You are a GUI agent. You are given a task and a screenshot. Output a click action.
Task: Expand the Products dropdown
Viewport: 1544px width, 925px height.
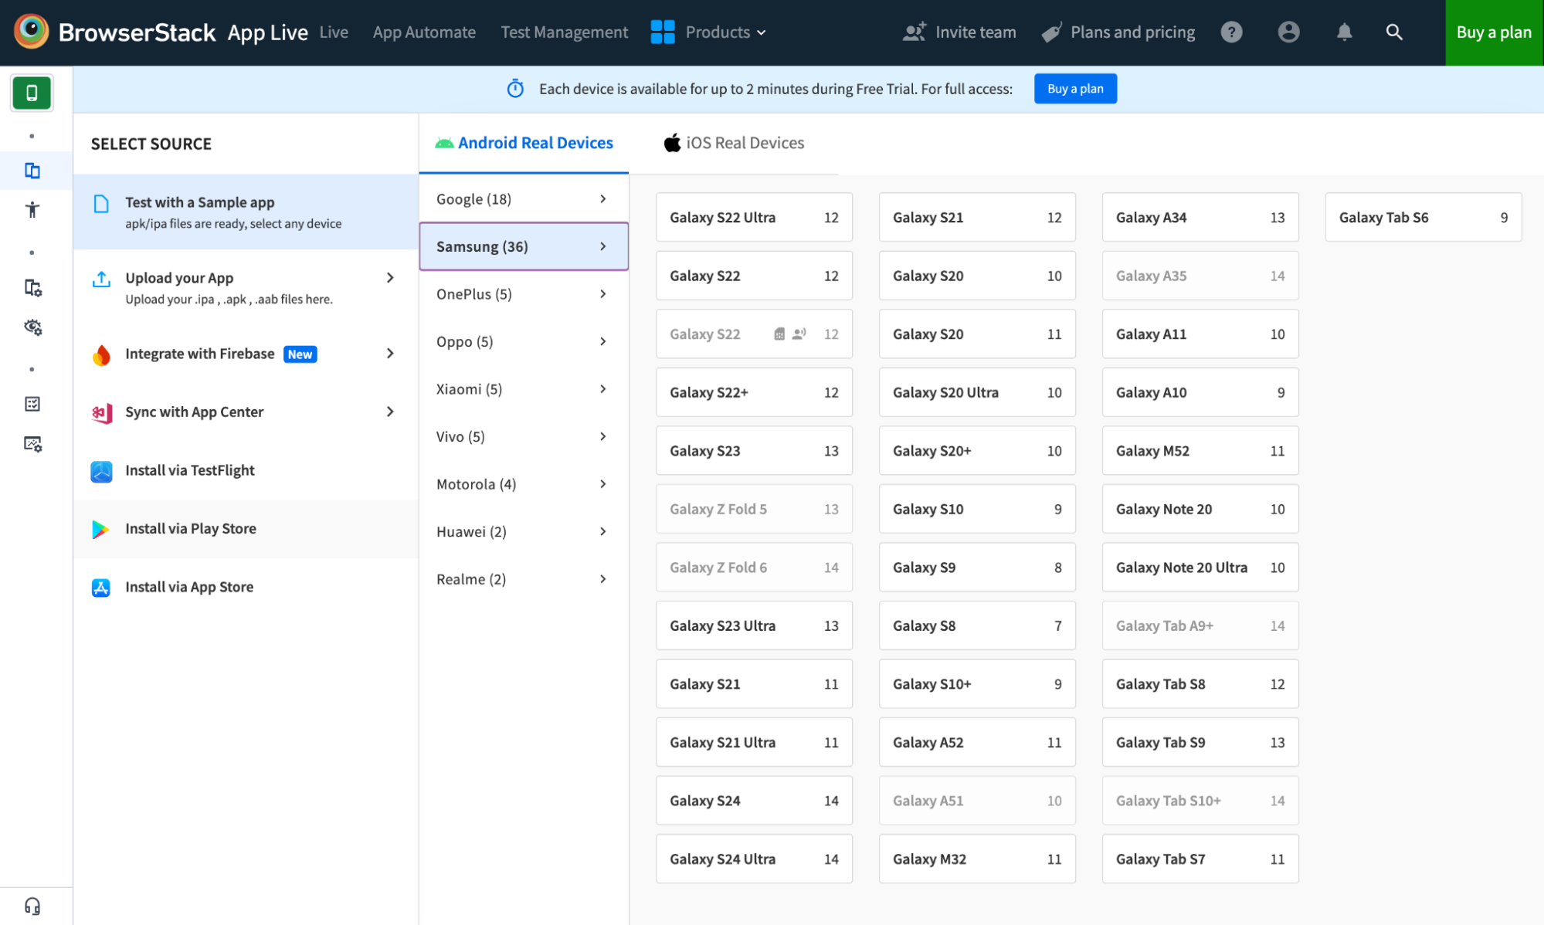tap(725, 32)
